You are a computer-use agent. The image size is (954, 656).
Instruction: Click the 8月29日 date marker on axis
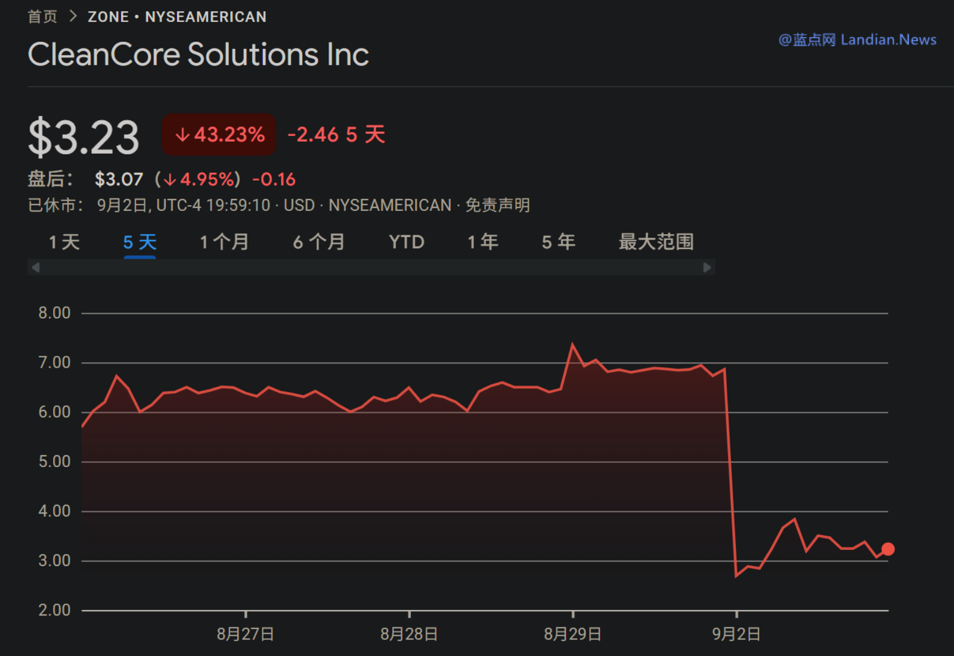pos(572,633)
